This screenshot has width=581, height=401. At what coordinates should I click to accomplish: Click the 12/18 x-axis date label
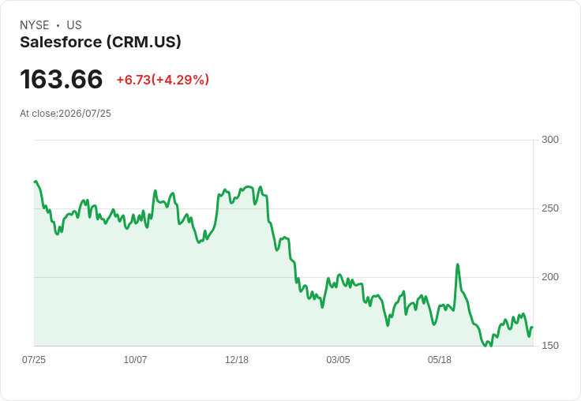pos(237,359)
